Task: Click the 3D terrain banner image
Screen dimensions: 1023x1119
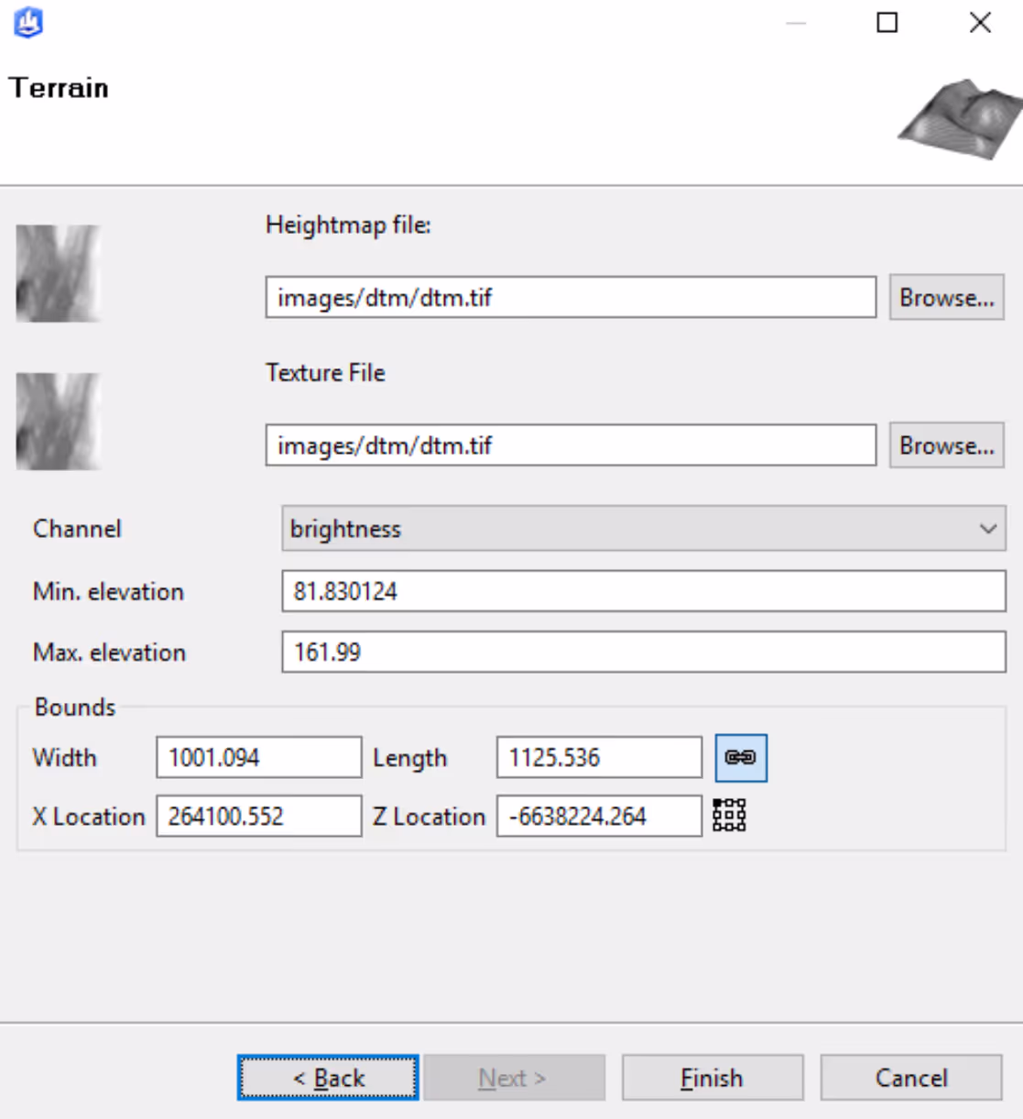Action: coord(960,119)
